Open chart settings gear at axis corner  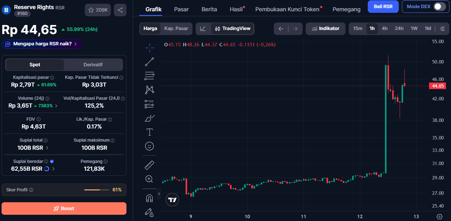click(439, 217)
